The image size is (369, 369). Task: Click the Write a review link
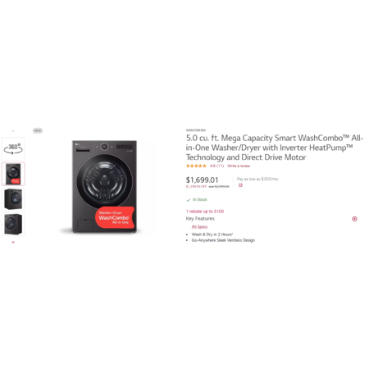tap(239, 166)
